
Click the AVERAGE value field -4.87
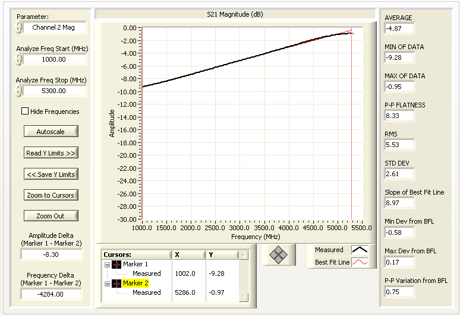click(399, 28)
